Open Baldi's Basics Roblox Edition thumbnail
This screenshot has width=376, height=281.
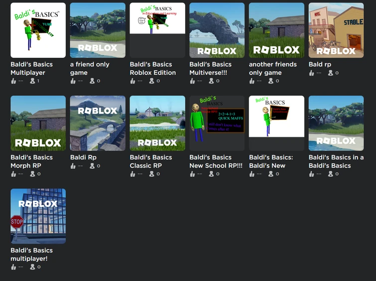[x=157, y=30]
